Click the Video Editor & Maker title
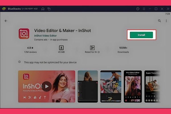Screen dimensions: 171x114 [62, 30]
